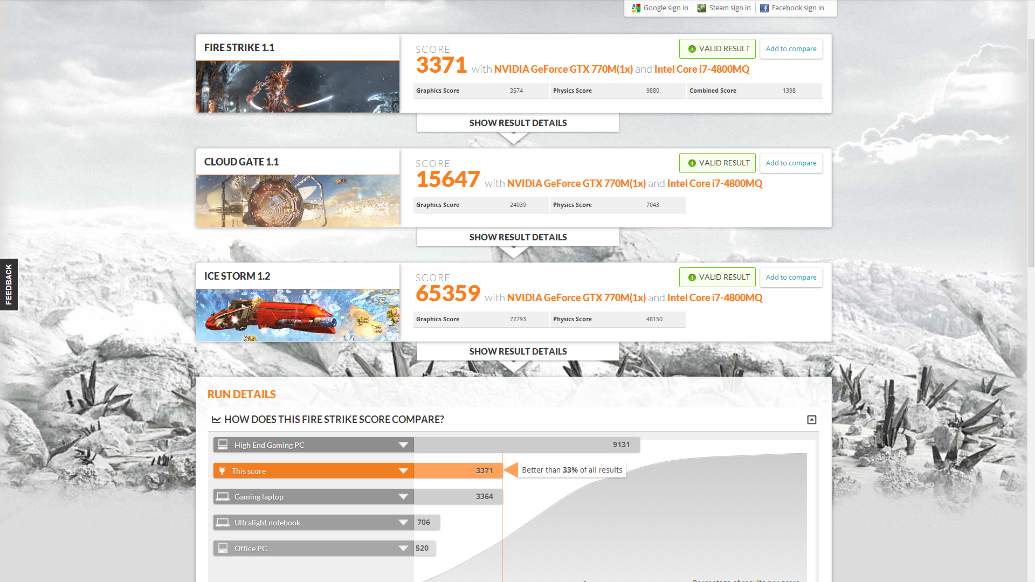Click Ice Storm valid result info icon
Screen dimensions: 1035x582
[x=692, y=278]
